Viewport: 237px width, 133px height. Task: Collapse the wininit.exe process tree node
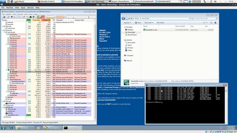(3, 30)
